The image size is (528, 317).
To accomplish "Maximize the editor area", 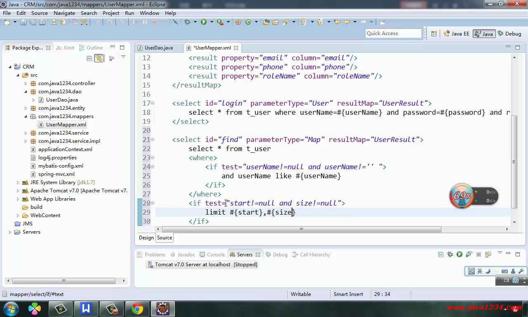I will click(x=518, y=47).
